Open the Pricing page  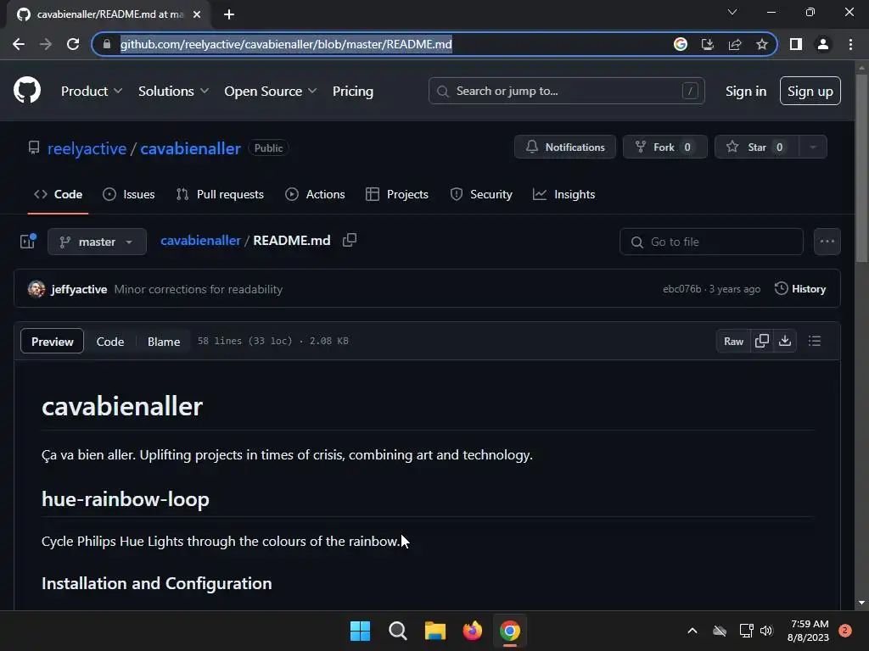353,91
